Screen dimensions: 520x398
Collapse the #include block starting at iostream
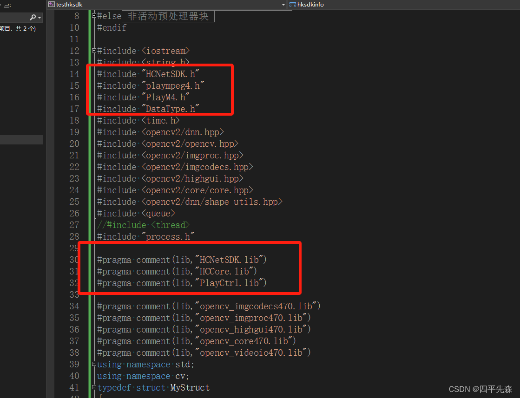point(94,51)
